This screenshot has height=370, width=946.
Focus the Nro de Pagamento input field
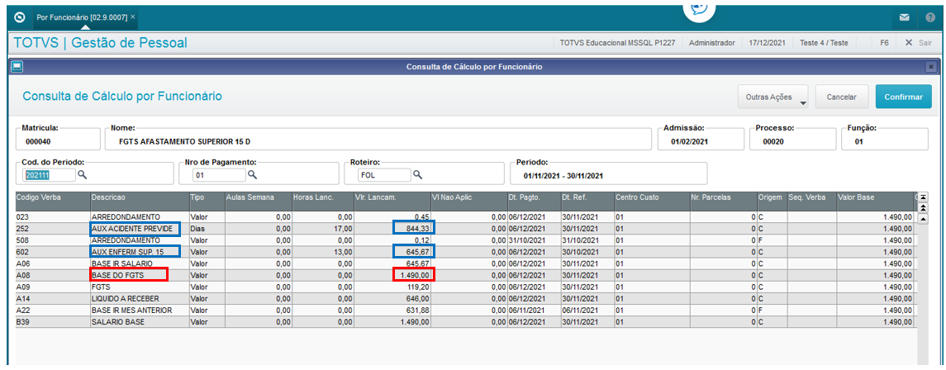219,175
